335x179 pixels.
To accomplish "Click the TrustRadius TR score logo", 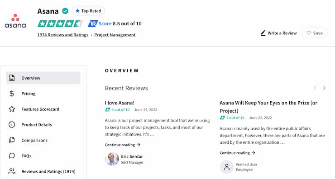I will (x=93, y=24).
